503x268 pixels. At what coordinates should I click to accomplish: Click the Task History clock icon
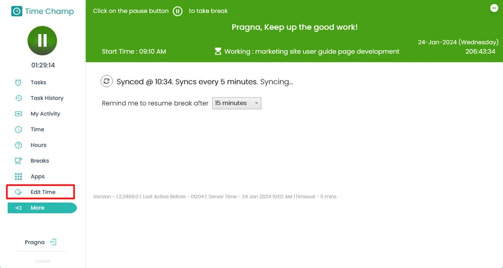pyautogui.click(x=18, y=98)
